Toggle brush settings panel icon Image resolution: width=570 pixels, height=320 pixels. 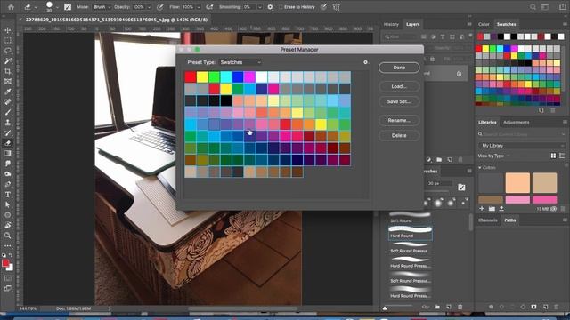click(x=68, y=7)
